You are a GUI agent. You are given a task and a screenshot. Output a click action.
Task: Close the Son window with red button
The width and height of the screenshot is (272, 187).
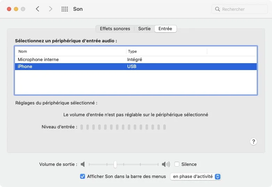click(x=9, y=9)
